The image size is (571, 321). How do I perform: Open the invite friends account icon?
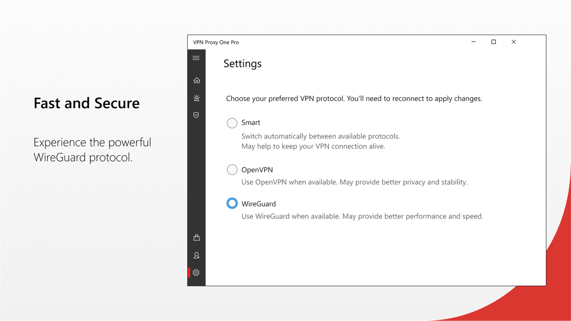196,255
